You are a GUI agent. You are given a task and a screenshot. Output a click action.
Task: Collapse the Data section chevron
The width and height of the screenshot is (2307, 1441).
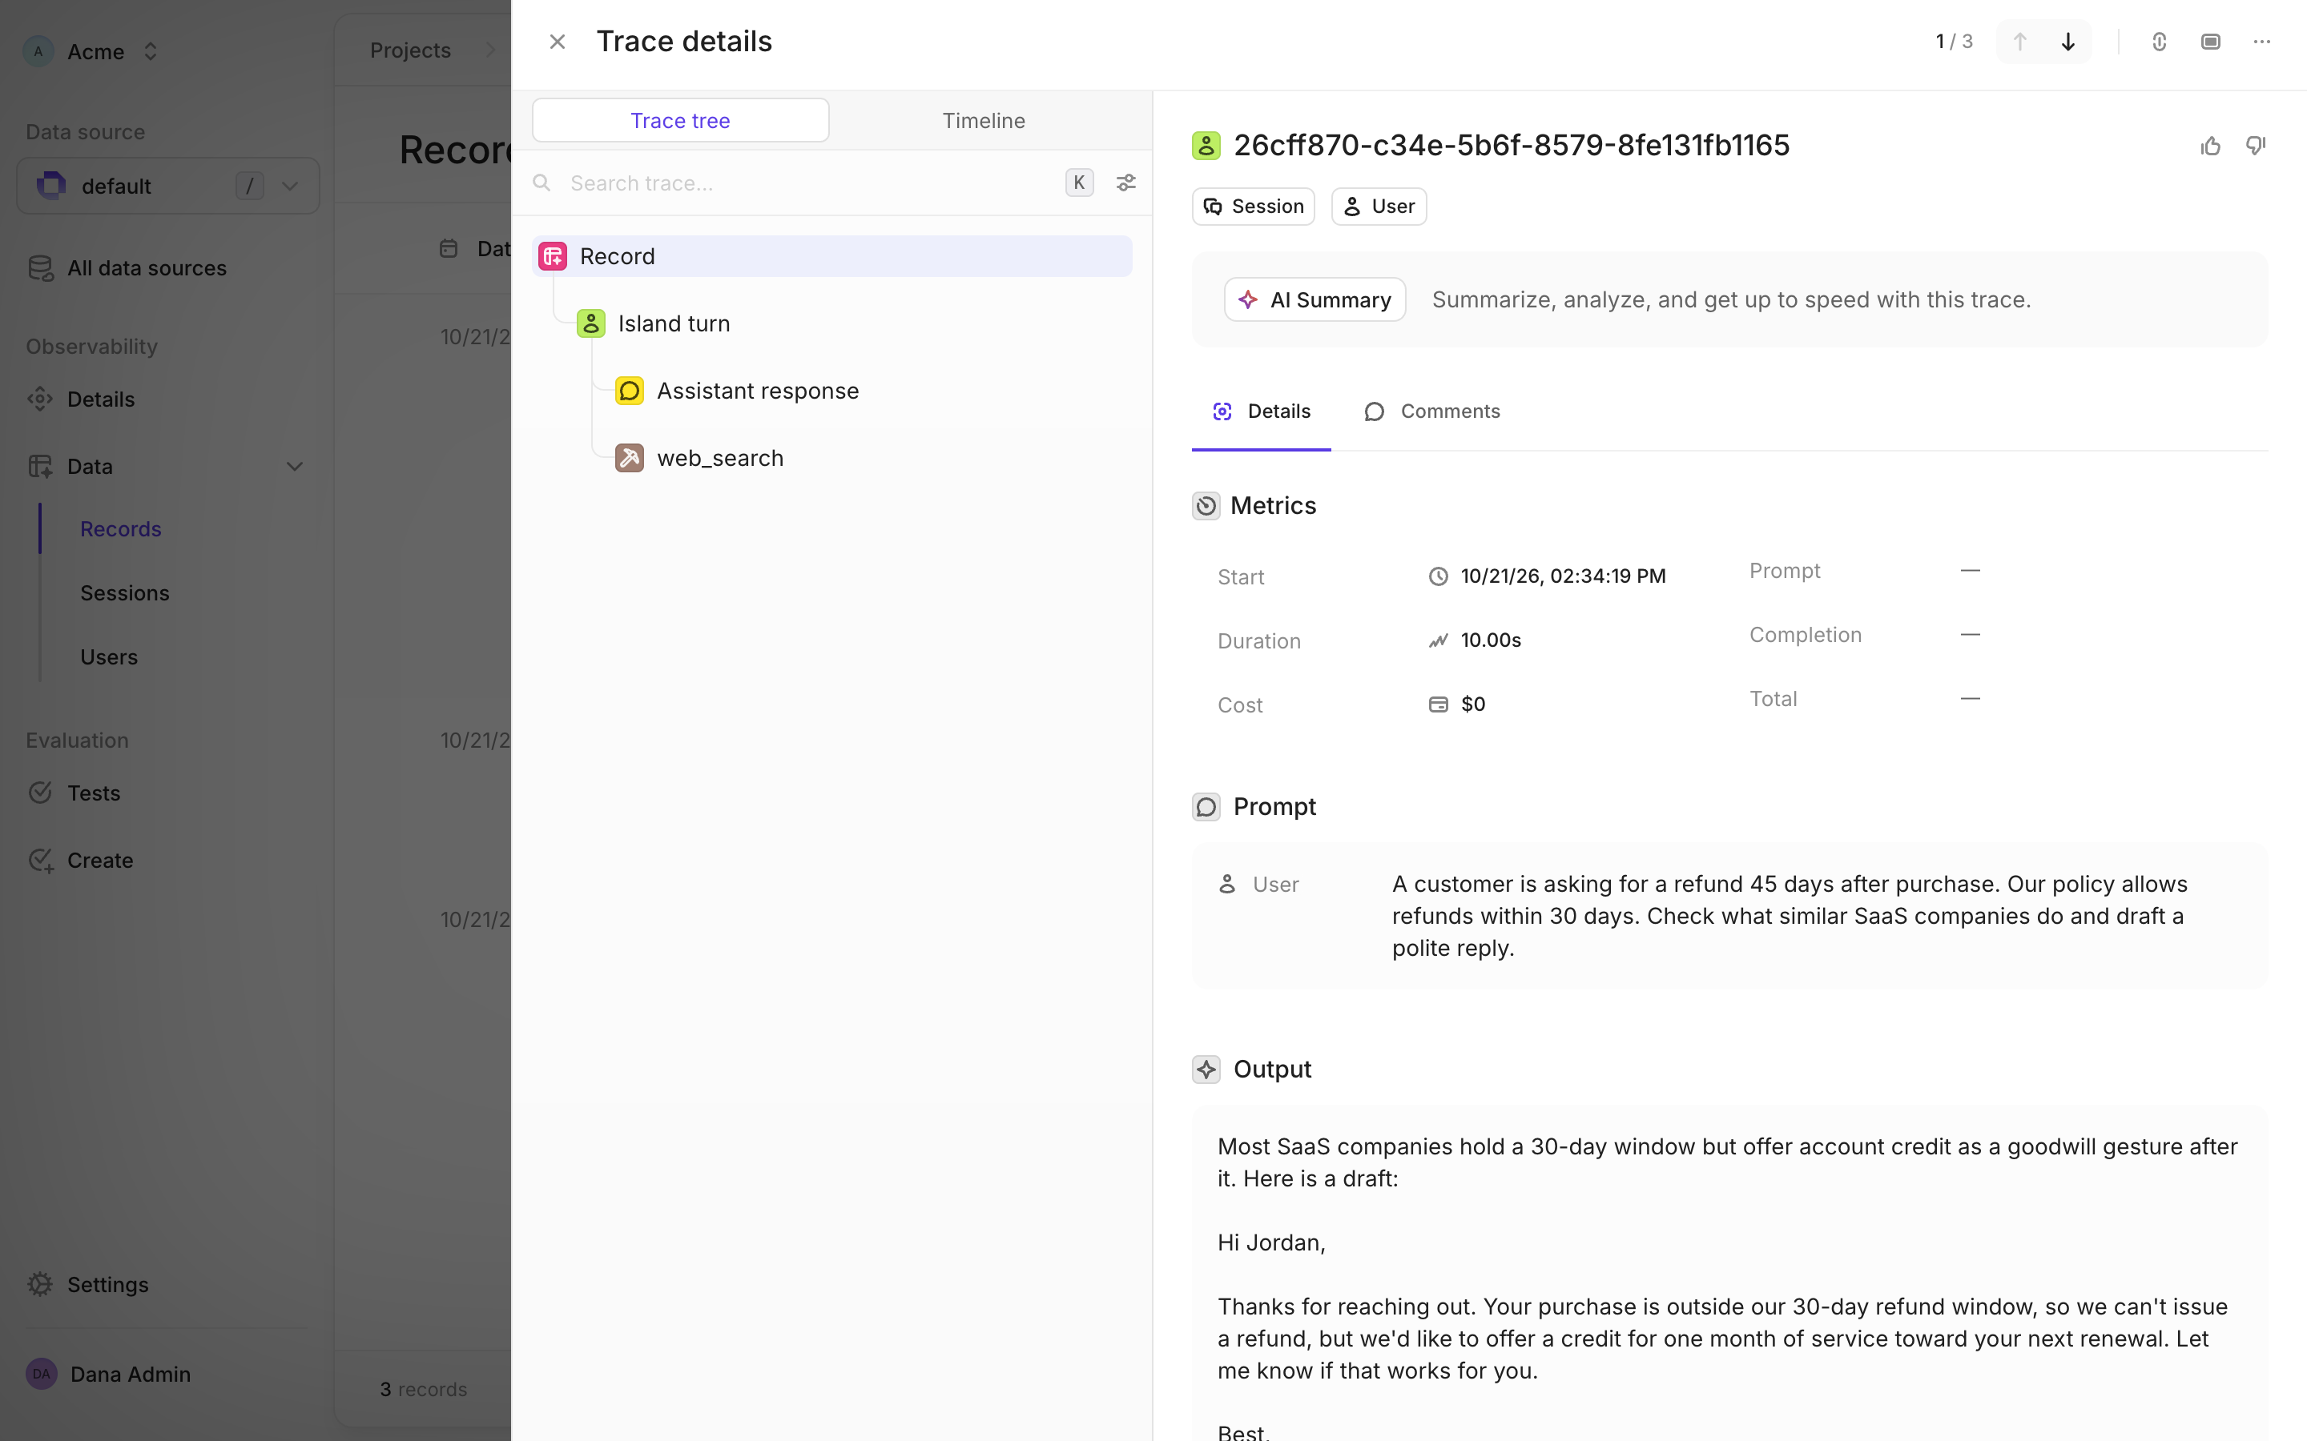(x=294, y=467)
